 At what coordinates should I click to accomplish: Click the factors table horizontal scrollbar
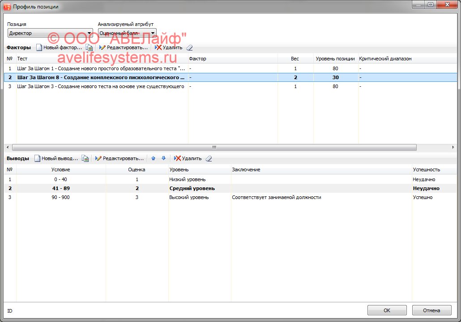pyautogui.click(x=214, y=147)
